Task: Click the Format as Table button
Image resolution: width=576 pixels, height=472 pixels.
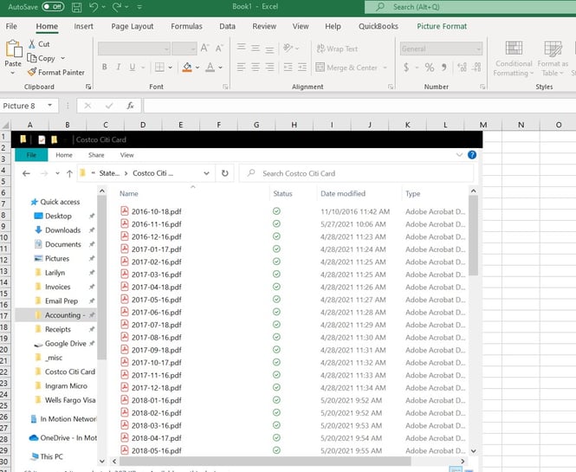Action: (553, 59)
